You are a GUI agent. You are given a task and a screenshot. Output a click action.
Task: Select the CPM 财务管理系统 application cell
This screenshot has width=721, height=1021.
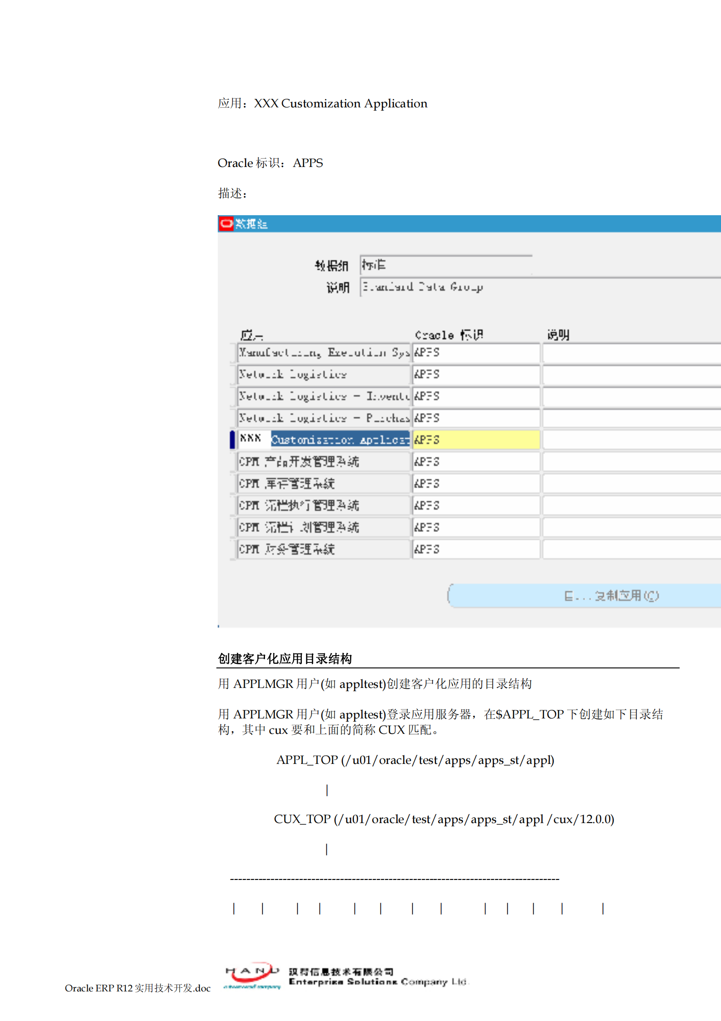(x=324, y=549)
